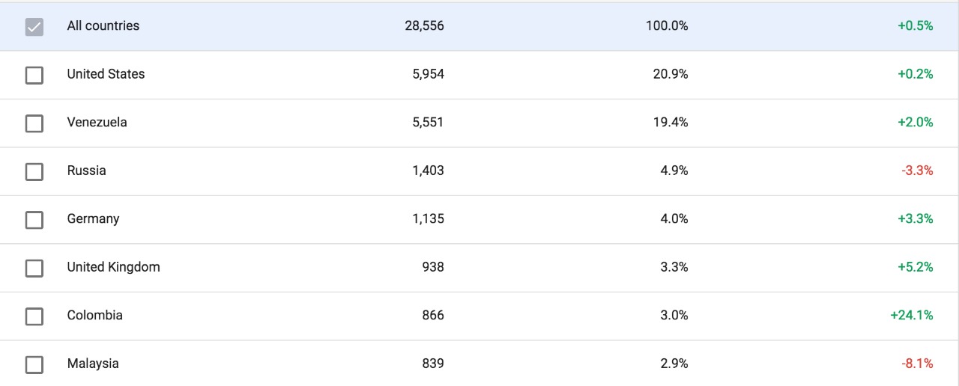
Task: Toggle the United Kingdom checkbox
Action: coord(34,268)
